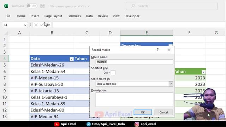Click cell VIP-Surabaya-50
Image resolution: width=226 pixels, height=127 pixels.
tap(52, 84)
